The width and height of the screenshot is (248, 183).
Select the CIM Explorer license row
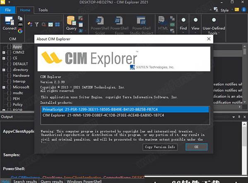(125, 115)
